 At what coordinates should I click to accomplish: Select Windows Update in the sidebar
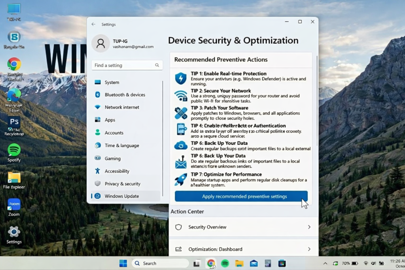click(121, 196)
